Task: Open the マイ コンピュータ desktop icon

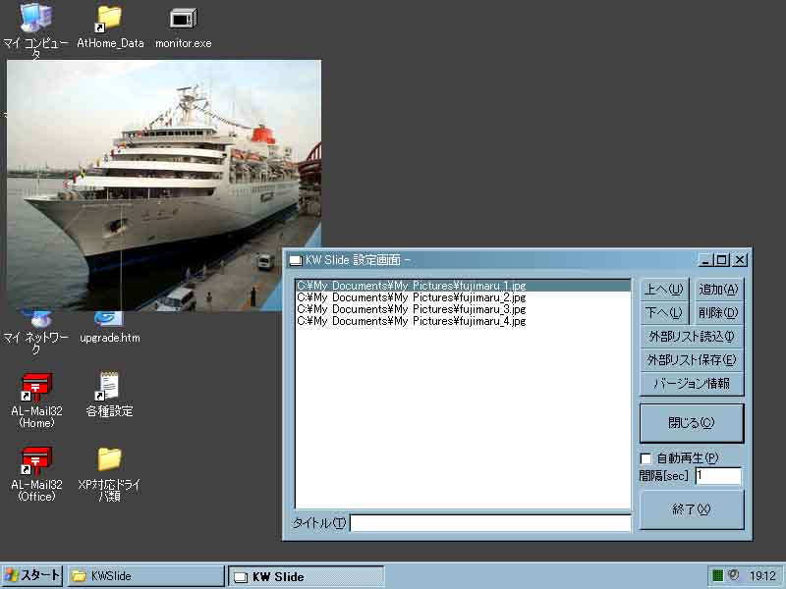Action: (x=36, y=20)
